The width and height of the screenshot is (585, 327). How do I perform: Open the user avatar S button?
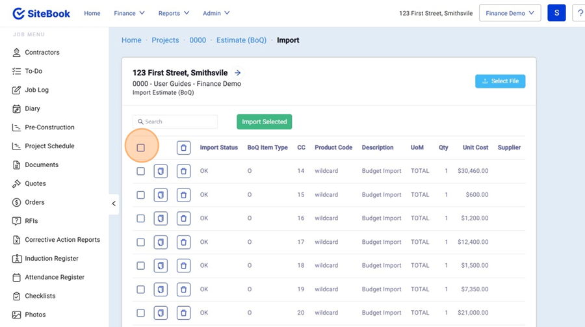pos(556,13)
